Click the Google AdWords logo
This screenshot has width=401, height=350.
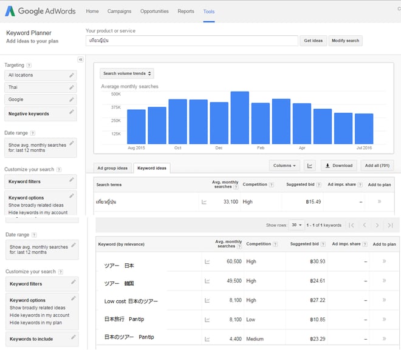[41, 12]
